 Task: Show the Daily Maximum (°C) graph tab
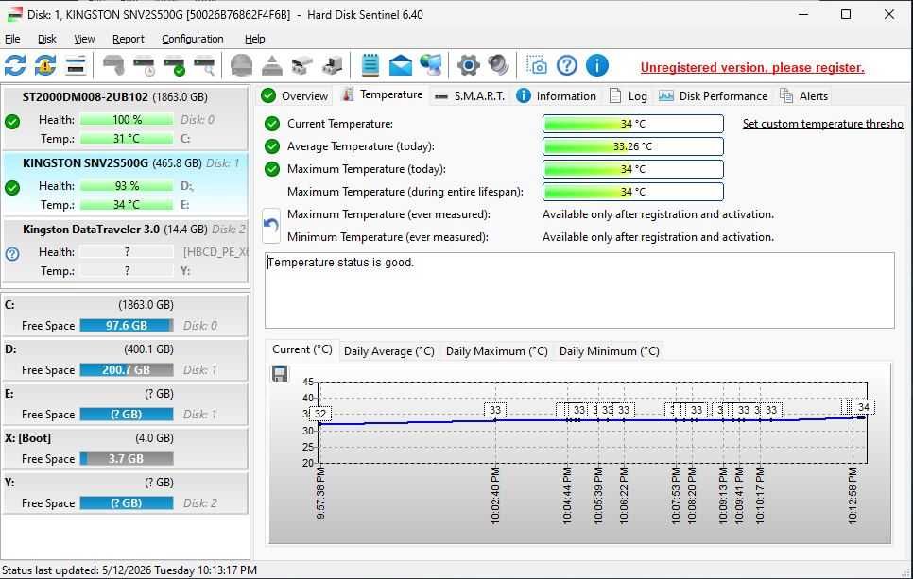[x=497, y=351]
